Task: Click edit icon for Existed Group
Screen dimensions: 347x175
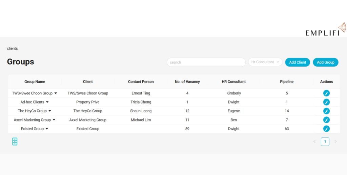Action: (326, 129)
